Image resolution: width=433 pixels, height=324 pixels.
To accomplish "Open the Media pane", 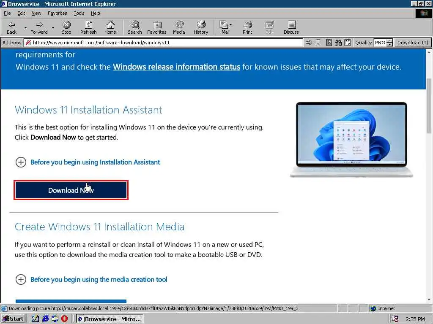I will coord(179,27).
